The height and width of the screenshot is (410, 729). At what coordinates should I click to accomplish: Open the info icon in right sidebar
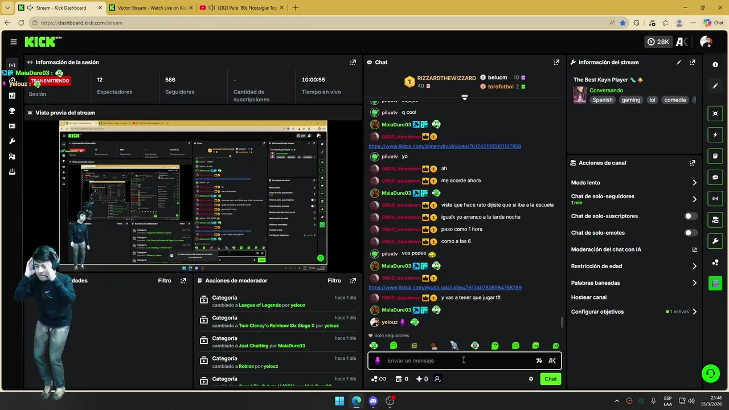pyautogui.click(x=715, y=64)
